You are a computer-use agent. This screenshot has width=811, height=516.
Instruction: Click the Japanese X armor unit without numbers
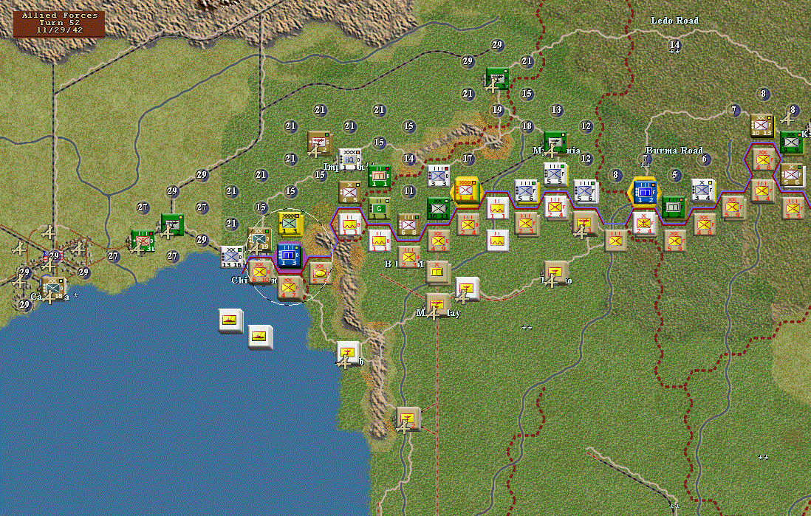click(438, 272)
